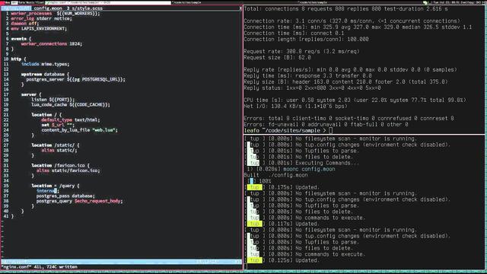Place cursor on worker_processes line

pos(56,14)
